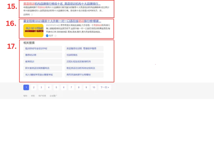Search related term 商务英语网课平台有哪些
The height and width of the screenshot is (142, 214).
[x=84, y=75]
